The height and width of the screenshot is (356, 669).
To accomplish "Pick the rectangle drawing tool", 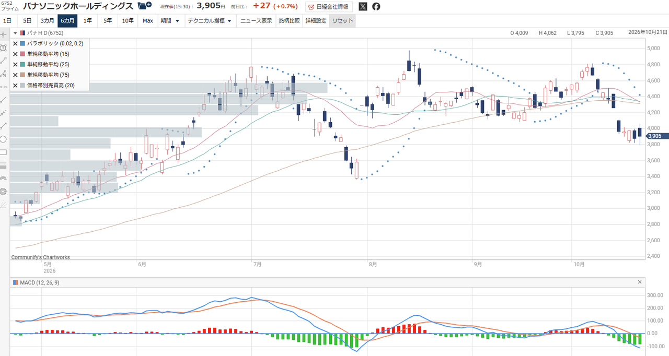I will (4, 152).
